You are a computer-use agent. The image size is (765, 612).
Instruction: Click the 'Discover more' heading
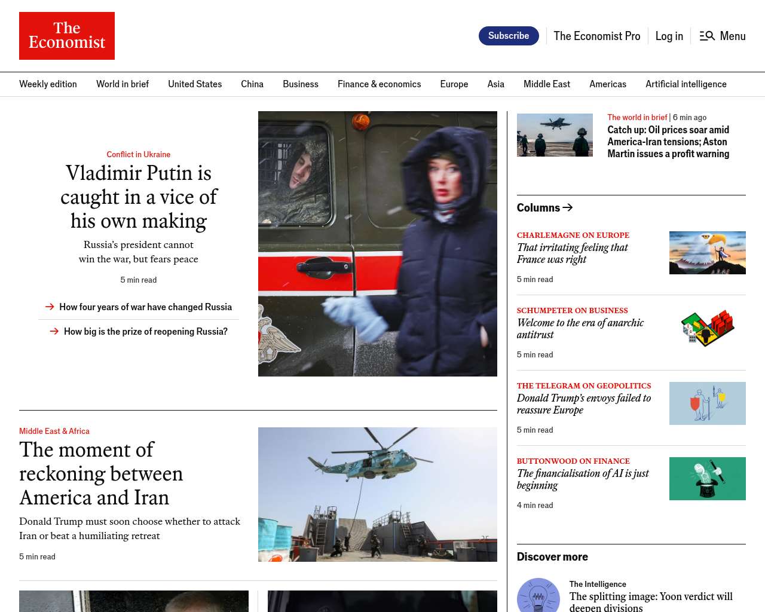tap(552, 556)
